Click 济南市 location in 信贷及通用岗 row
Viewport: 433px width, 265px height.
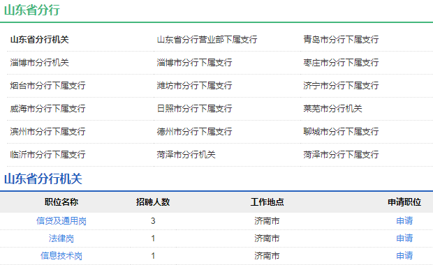tap(267, 221)
